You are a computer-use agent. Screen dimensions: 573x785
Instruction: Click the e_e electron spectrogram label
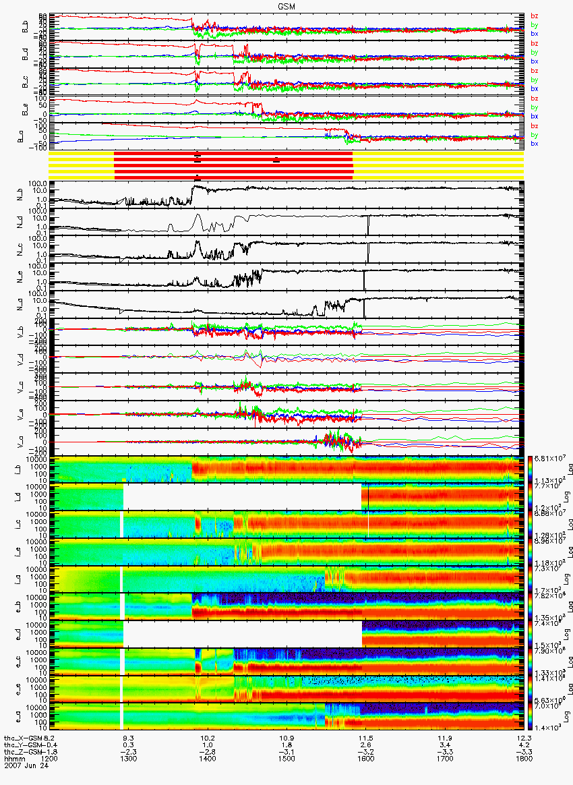click(x=18, y=689)
